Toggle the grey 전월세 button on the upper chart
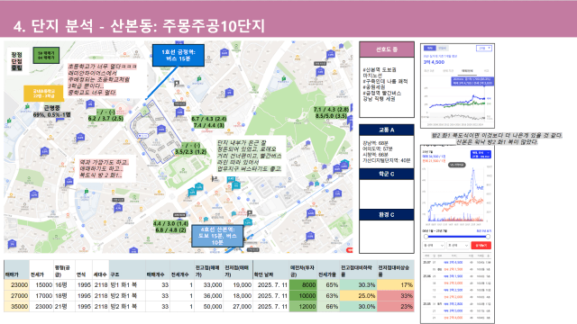 pyautogui.click(x=442, y=48)
